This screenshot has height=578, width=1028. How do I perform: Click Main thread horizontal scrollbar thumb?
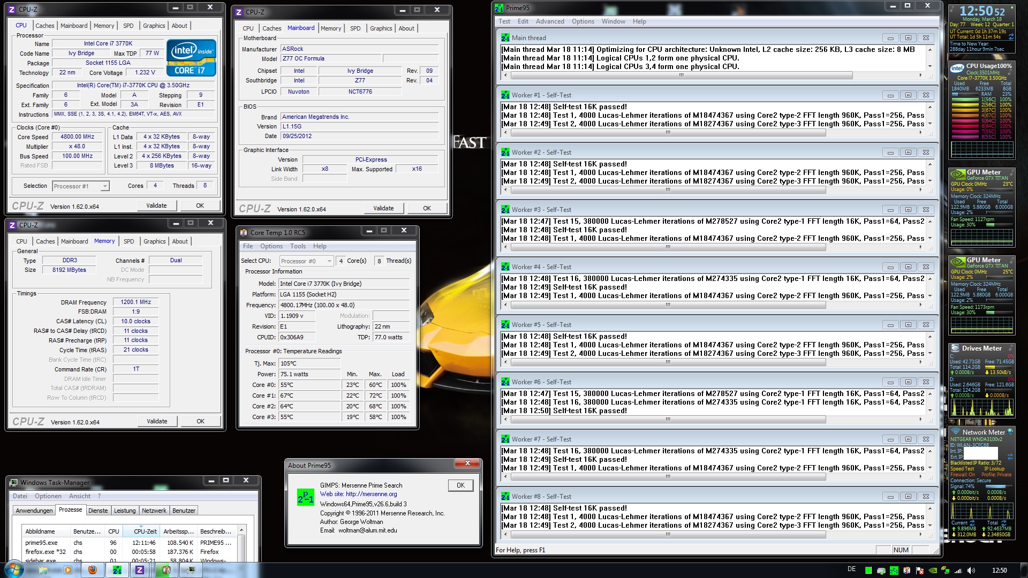(x=681, y=75)
